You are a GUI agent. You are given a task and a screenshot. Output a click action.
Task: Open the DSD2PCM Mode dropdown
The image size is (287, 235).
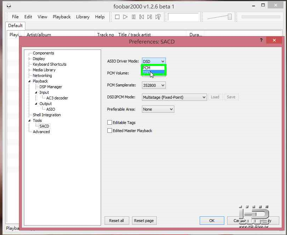[x=174, y=97]
